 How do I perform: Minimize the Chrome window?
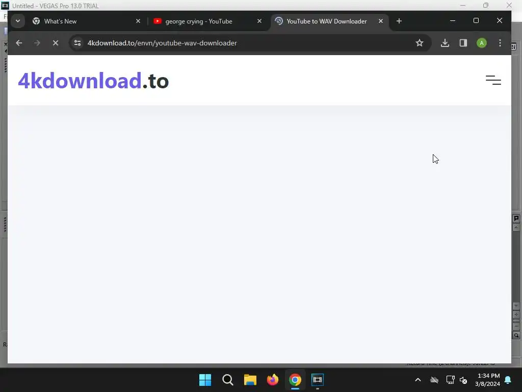(453, 20)
